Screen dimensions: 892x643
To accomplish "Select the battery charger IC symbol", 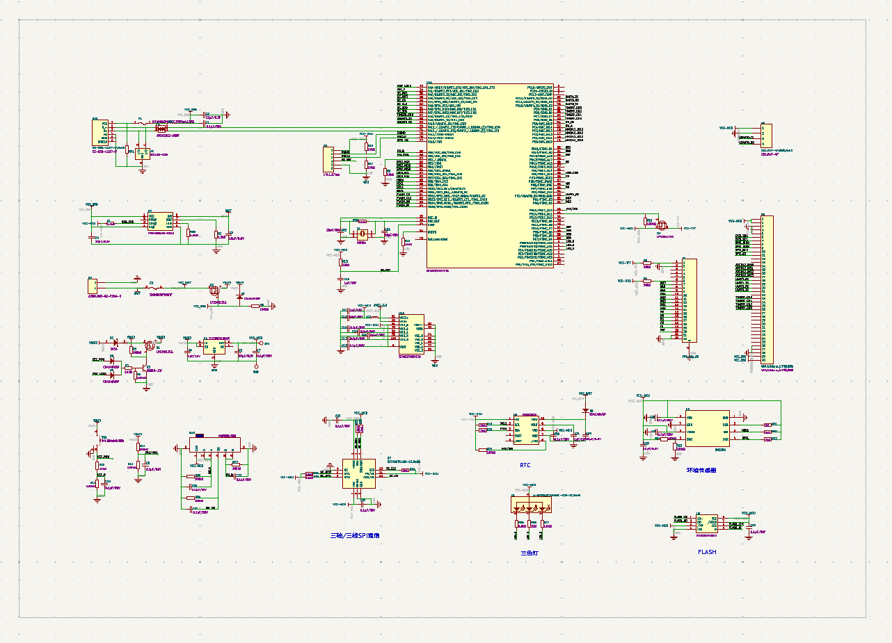I will [x=160, y=222].
